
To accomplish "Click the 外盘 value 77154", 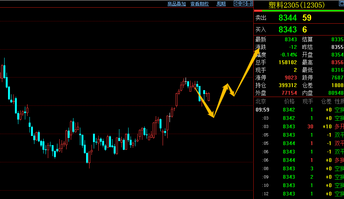I will coord(289,93).
